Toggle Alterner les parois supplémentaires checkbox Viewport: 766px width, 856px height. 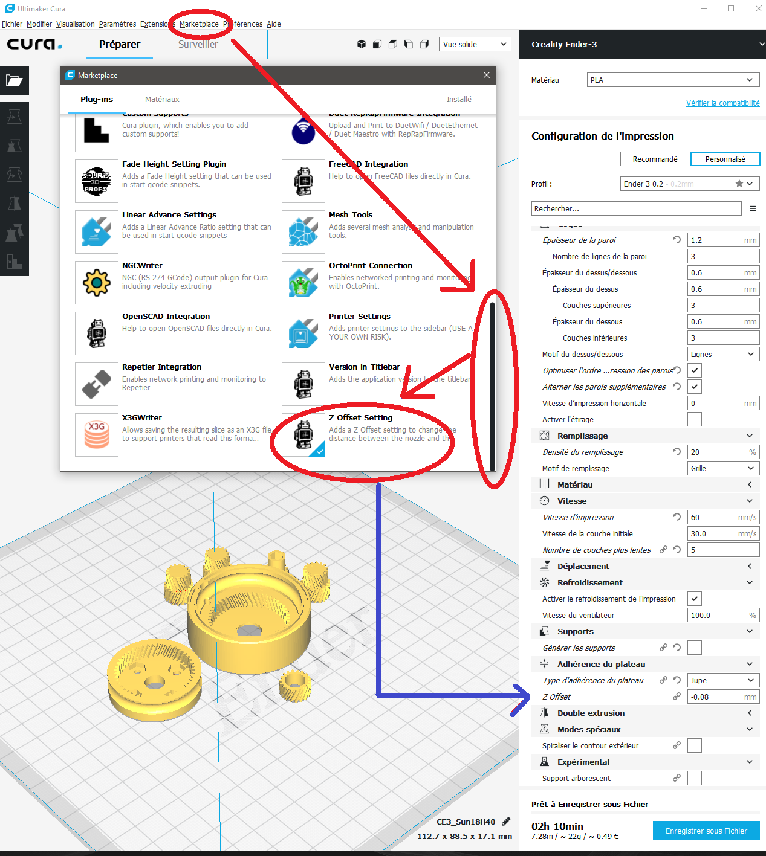coord(695,387)
